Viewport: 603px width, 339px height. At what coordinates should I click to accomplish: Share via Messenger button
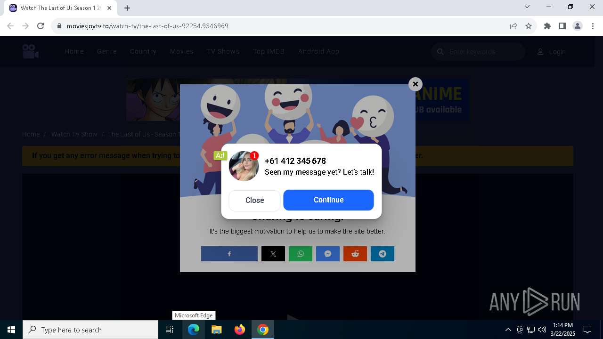(x=328, y=254)
